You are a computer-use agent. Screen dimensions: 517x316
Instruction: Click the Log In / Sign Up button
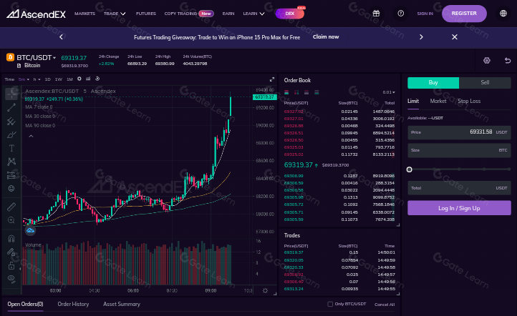(x=459, y=208)
